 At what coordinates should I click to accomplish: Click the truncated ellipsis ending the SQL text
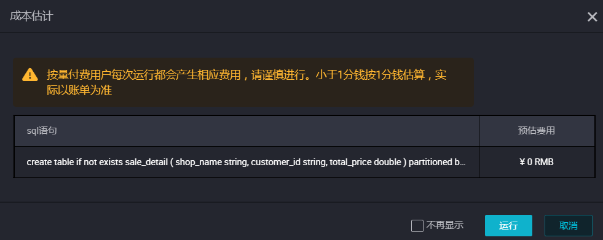click(463, 163)
